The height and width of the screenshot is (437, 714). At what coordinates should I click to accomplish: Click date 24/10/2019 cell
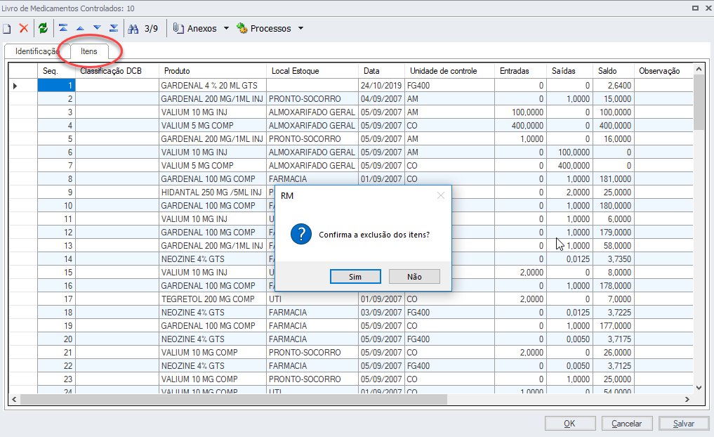[381, 86]
